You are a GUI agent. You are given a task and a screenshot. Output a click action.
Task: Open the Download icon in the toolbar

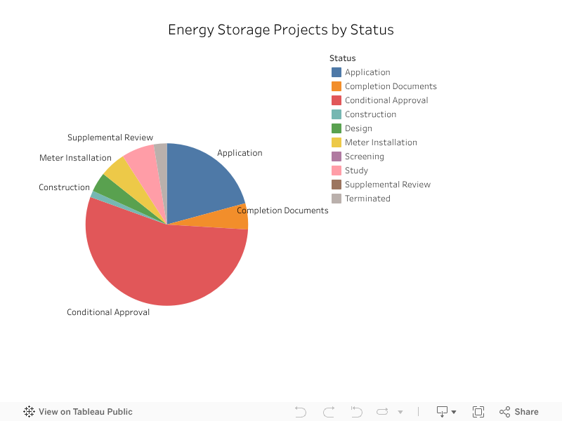tap(440, 412)
